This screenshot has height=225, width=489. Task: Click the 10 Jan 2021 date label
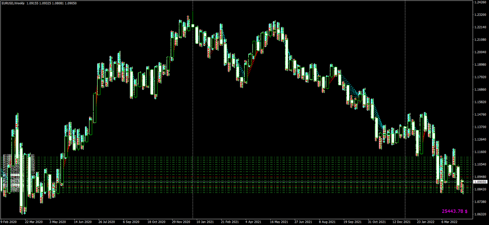205,222
